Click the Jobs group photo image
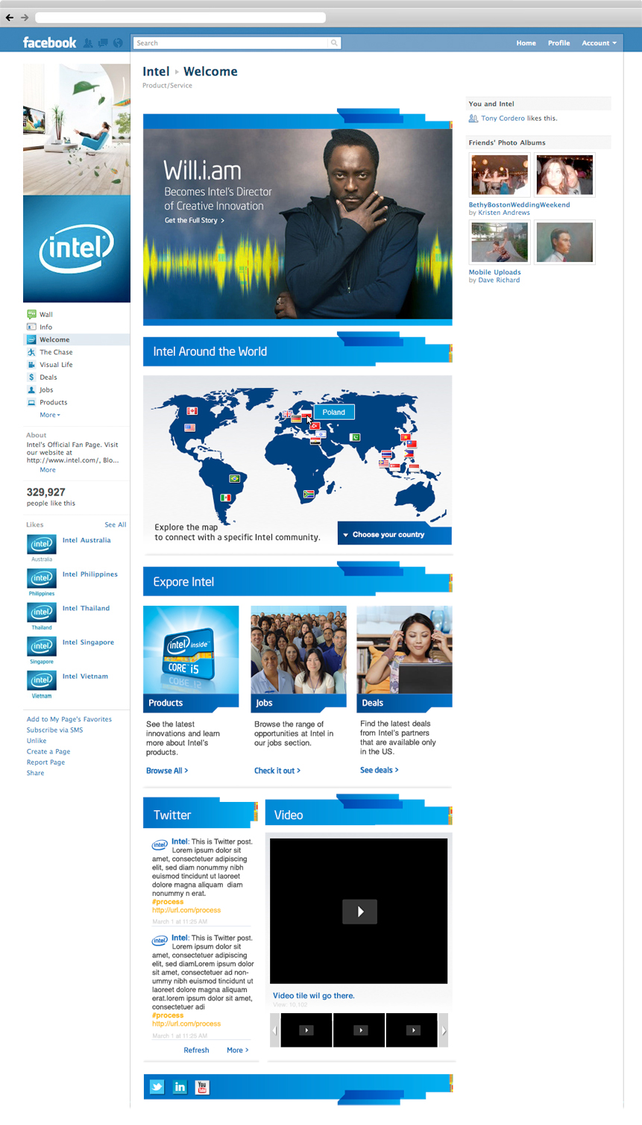 298,651
